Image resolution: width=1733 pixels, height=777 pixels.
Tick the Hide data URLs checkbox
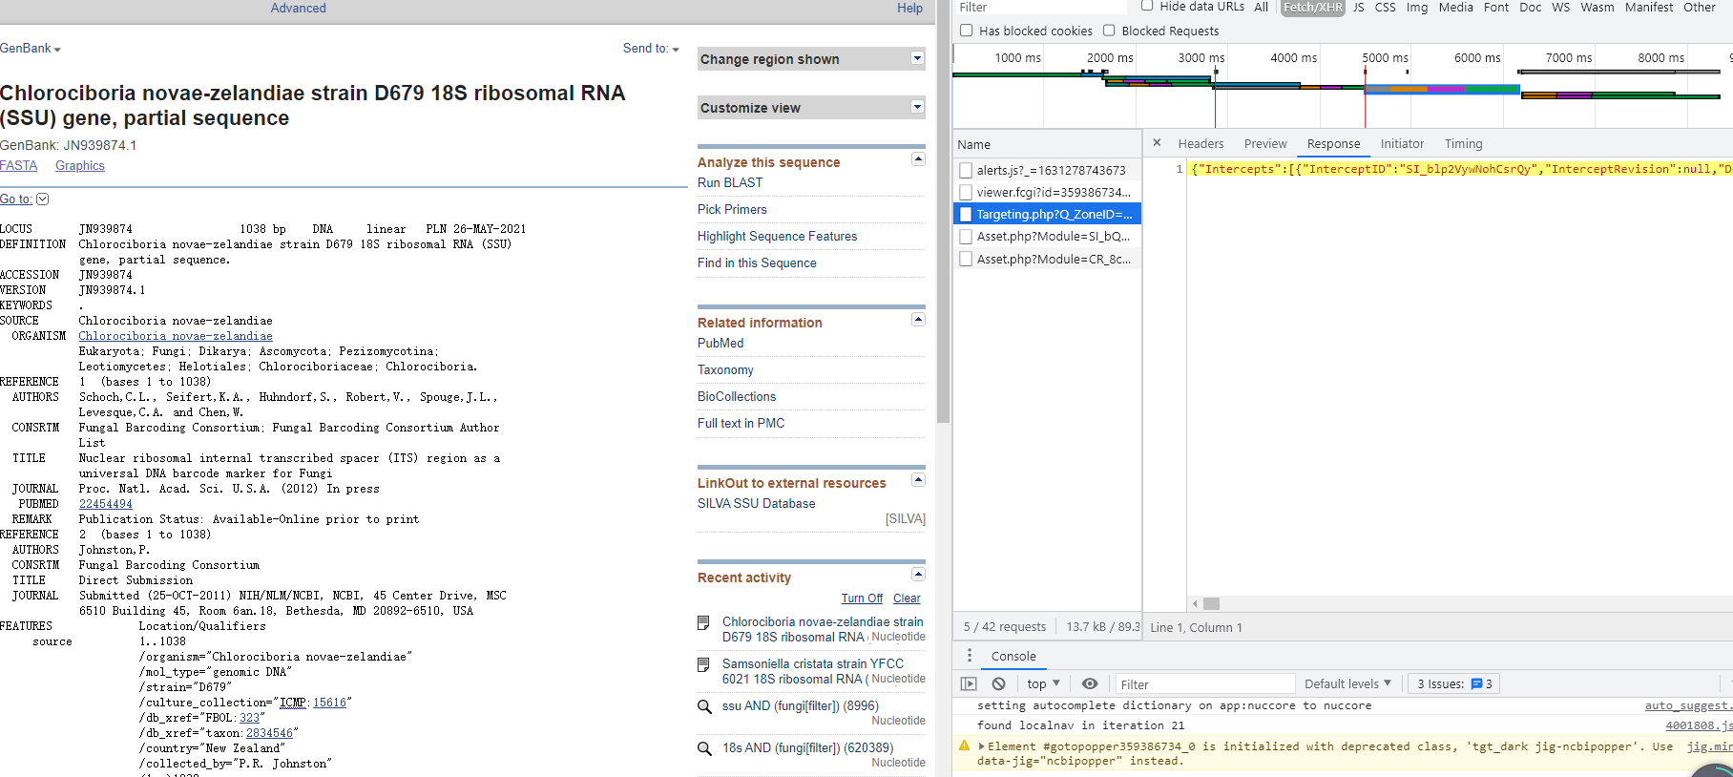(1147, 6)
